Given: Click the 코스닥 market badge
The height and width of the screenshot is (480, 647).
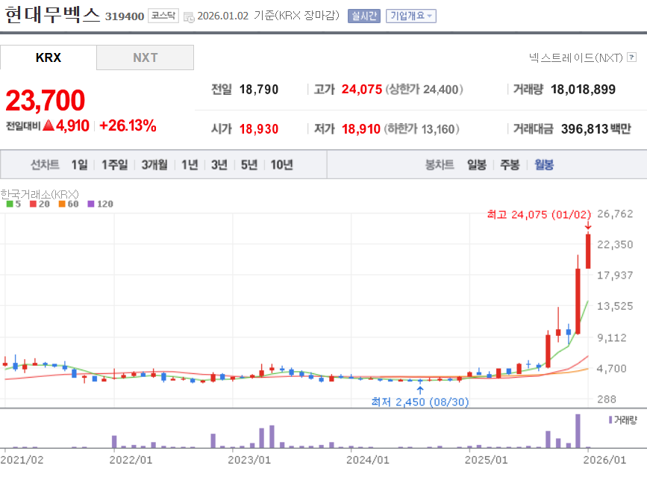Looking at the screenshot, I should click(163, 16).
